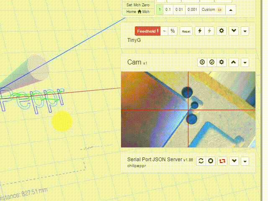Open TinyG settings gear
Viewport: 268px width, 201px height.
222,31
